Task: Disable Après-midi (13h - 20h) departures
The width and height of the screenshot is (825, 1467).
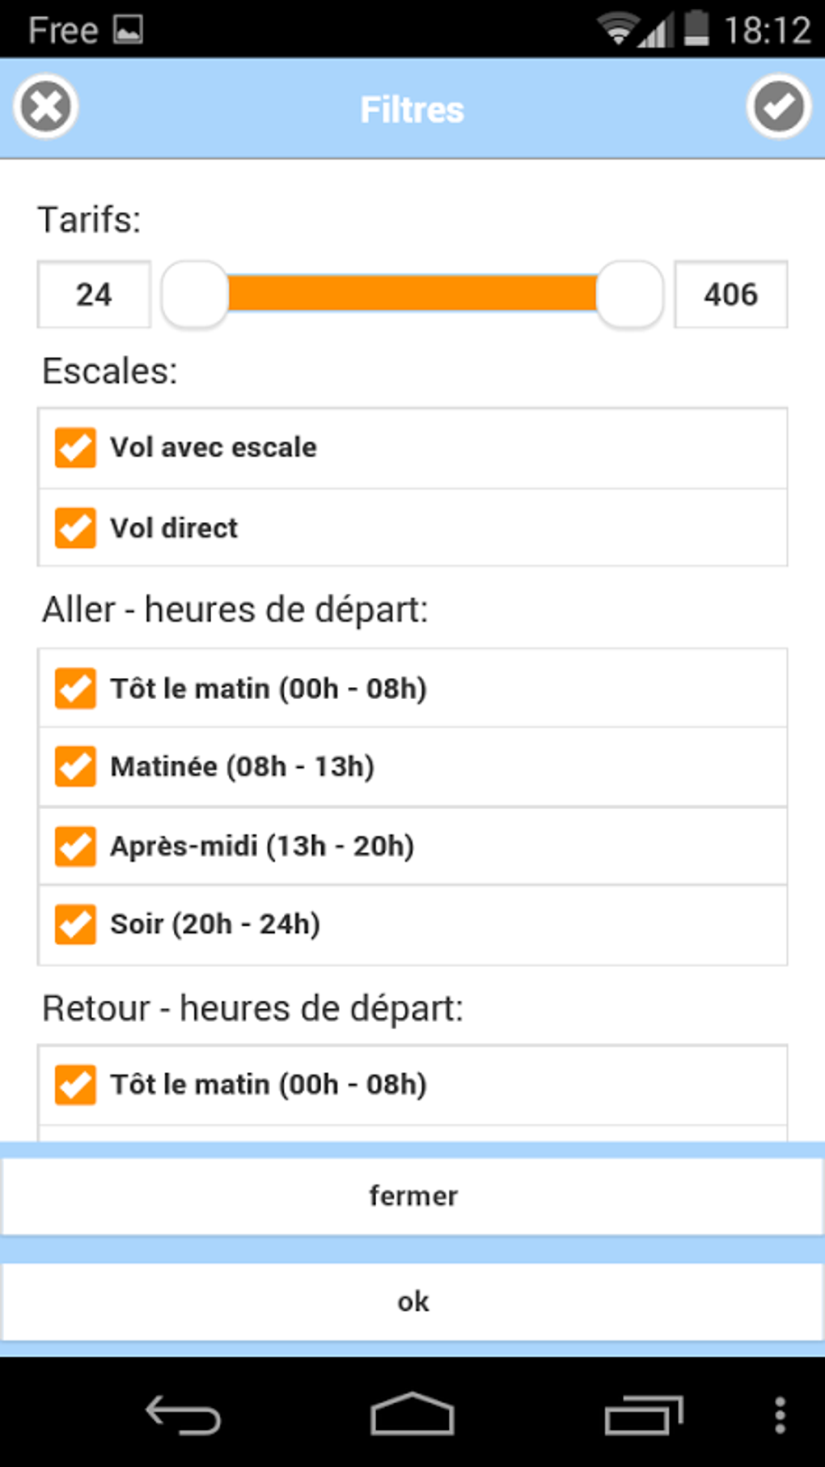Action: [75, 846]
